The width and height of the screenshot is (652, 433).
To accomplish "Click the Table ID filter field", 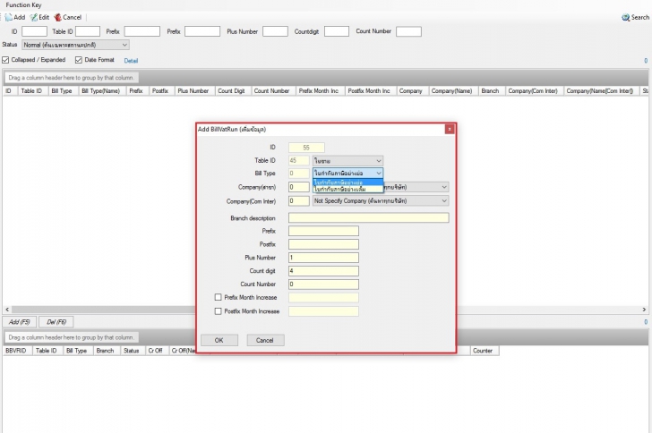I will click(88, 31).
